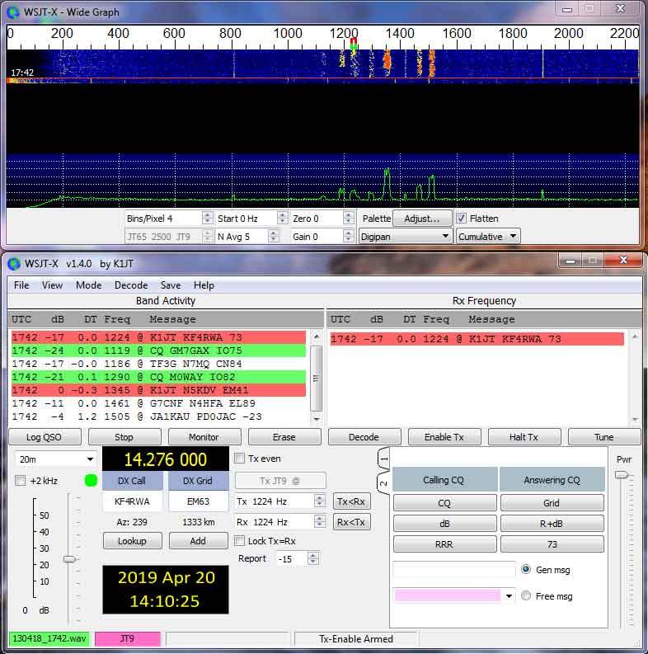This screenshot has height=654, width=648.
Task: Open the 20m band selector
Action: [x=55, y=459]
